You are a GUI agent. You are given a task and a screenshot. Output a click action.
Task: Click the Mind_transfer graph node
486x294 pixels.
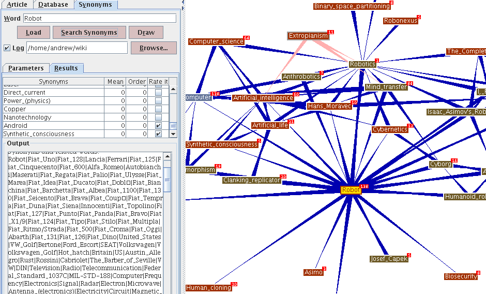pos(386,87)
